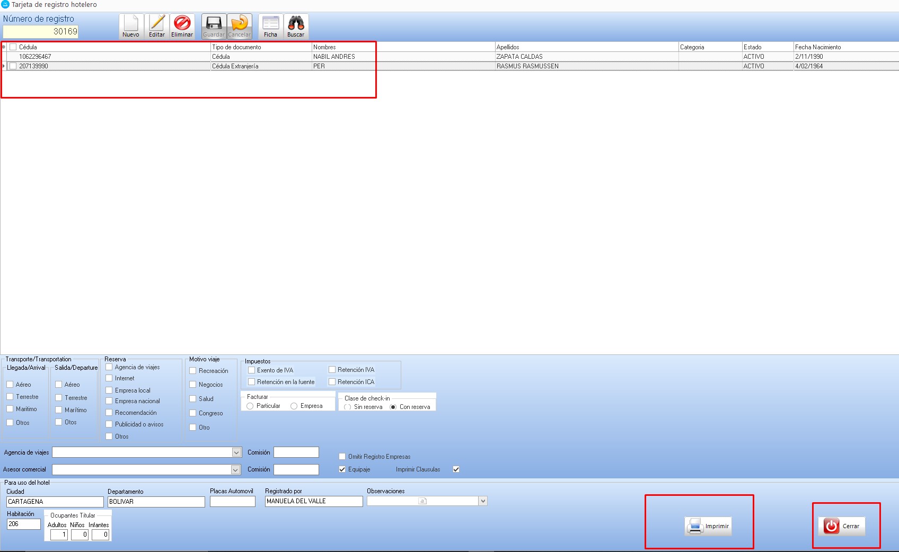Enable the Recreación travel motive checkbox
This screenshot has height=552, width=899.
pos(193,371)
